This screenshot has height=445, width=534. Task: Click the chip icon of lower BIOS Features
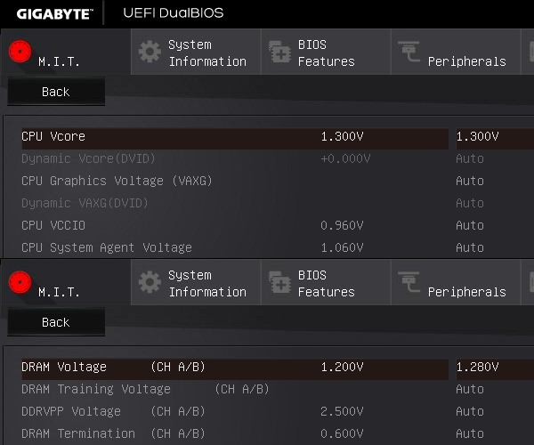point(280,282)
